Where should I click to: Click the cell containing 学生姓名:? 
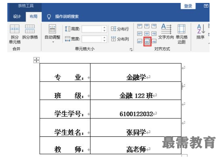tap(65, 128)
